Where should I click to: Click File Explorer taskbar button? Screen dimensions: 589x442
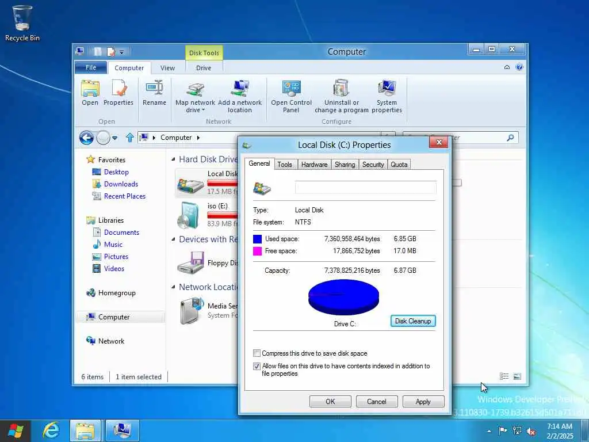click(x=85, y=430)
